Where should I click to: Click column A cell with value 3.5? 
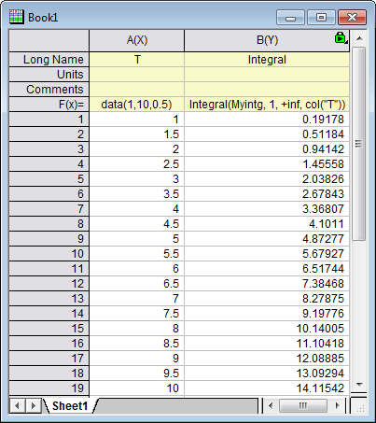(x=137, y=194)
